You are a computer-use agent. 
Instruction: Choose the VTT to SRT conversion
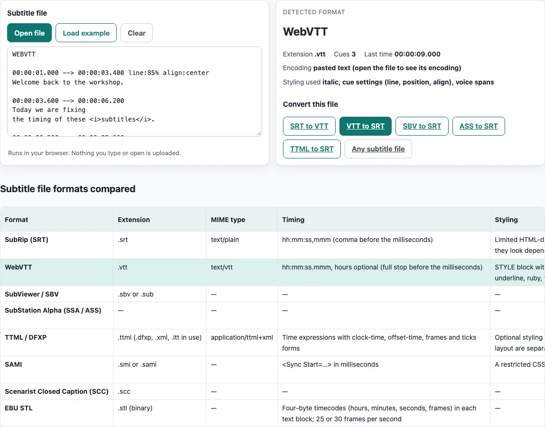pyautogui.click(x=365, y=126)
